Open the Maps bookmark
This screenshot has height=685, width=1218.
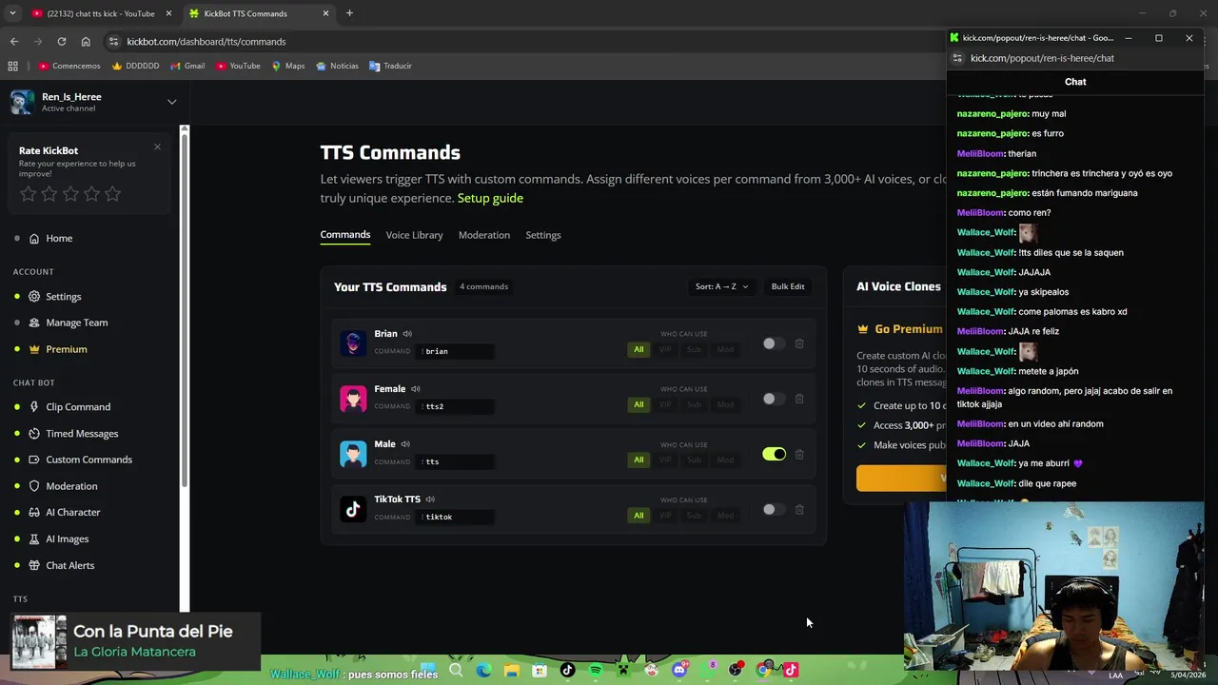[x=288, y=66]
